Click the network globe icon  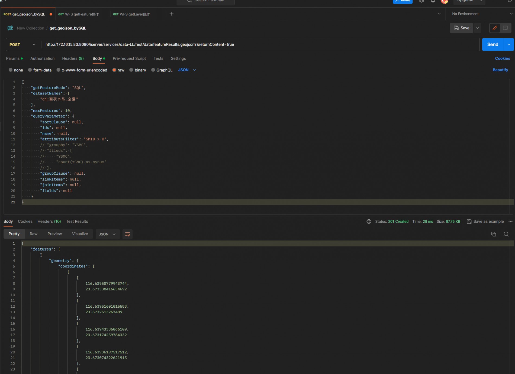pos(369,222)
